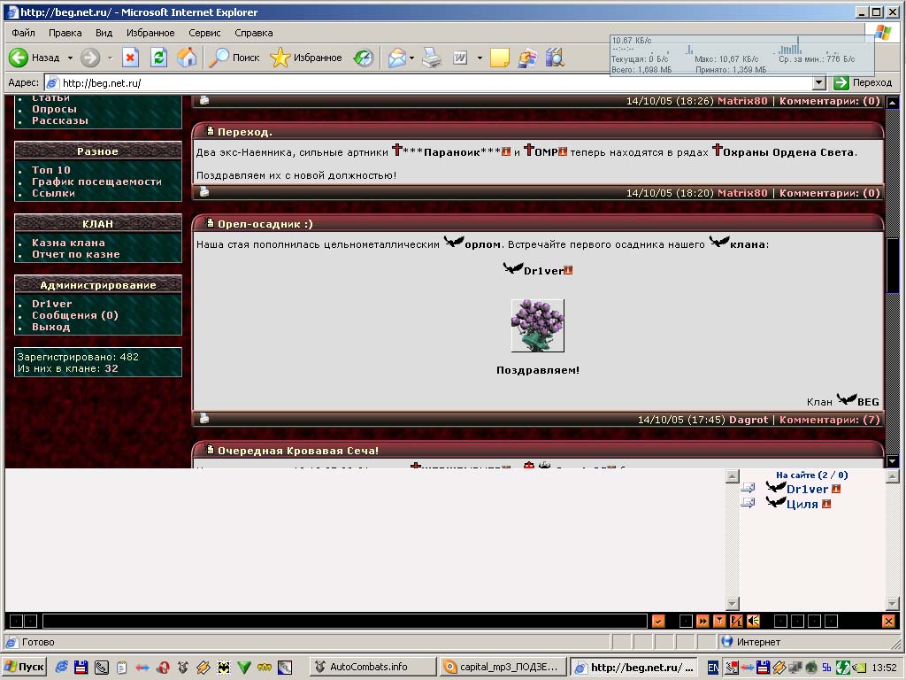Open the Топ 10 sidebar link
Screen dimensions: 906x680
pyautogui.click(x=50, y=170)
